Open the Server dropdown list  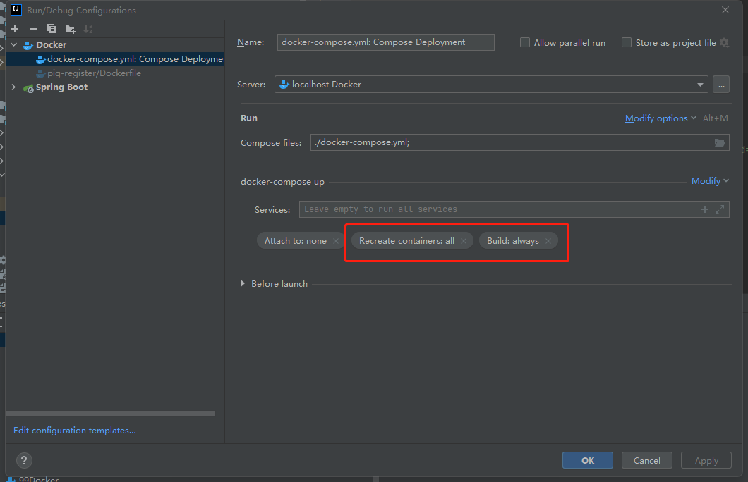click(x=700, y=85)
